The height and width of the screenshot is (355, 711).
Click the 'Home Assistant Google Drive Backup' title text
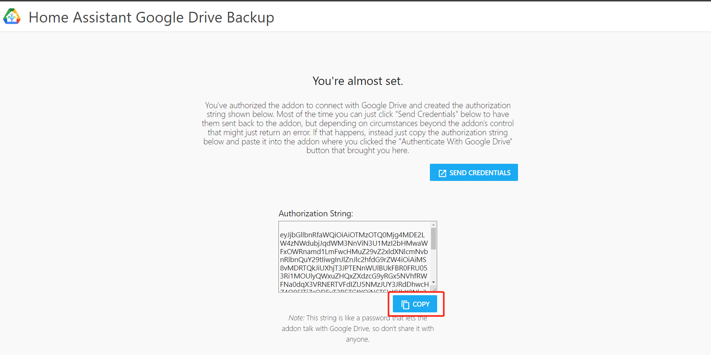click(x=151, y=17)
